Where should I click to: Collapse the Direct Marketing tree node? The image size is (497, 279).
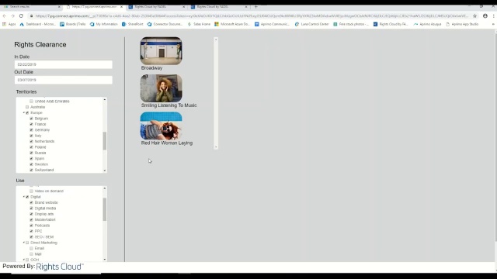[x=24, y=243]
